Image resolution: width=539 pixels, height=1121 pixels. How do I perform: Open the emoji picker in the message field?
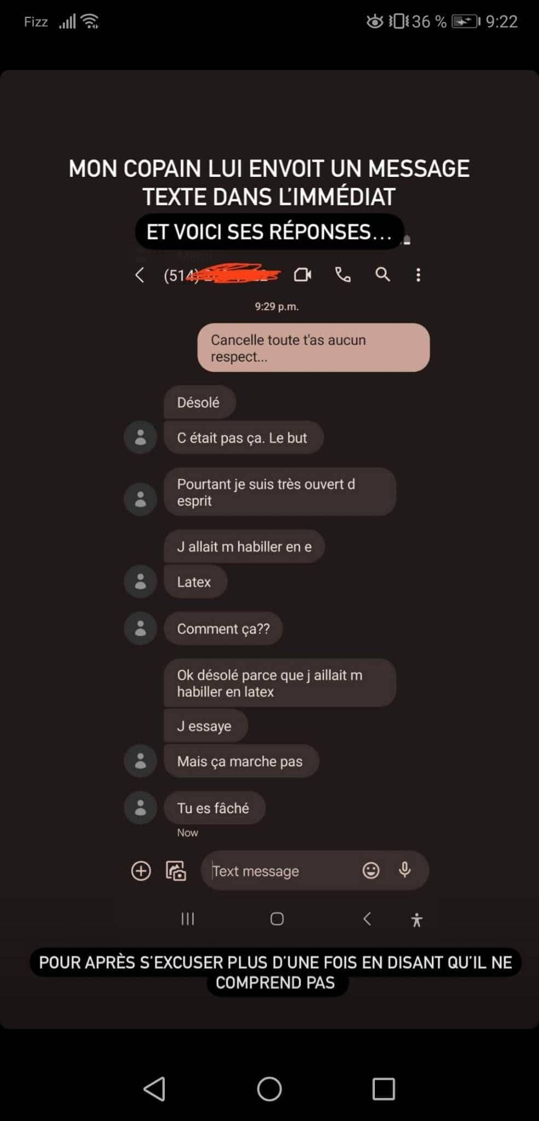[x=371, y=870]
